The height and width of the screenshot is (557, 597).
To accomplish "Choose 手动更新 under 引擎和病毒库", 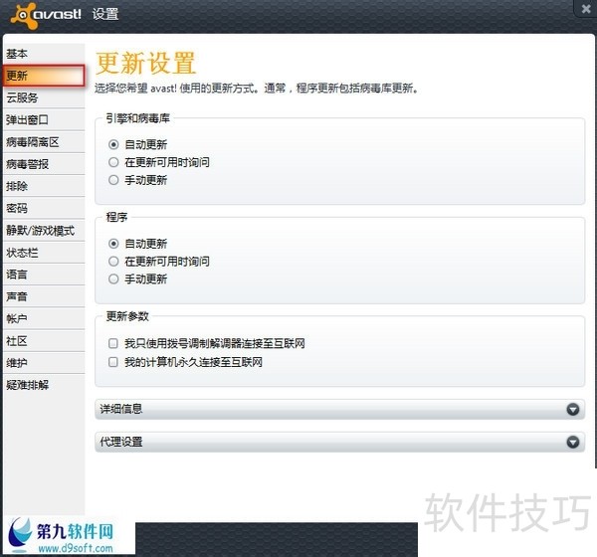I will (x=114, y=180).
